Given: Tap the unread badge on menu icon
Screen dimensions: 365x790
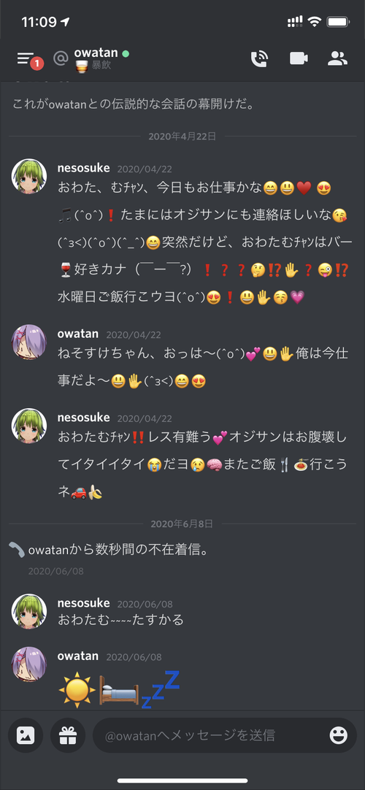Looking at the screenshot, I should pyautogui.click(x=36, y=64).
